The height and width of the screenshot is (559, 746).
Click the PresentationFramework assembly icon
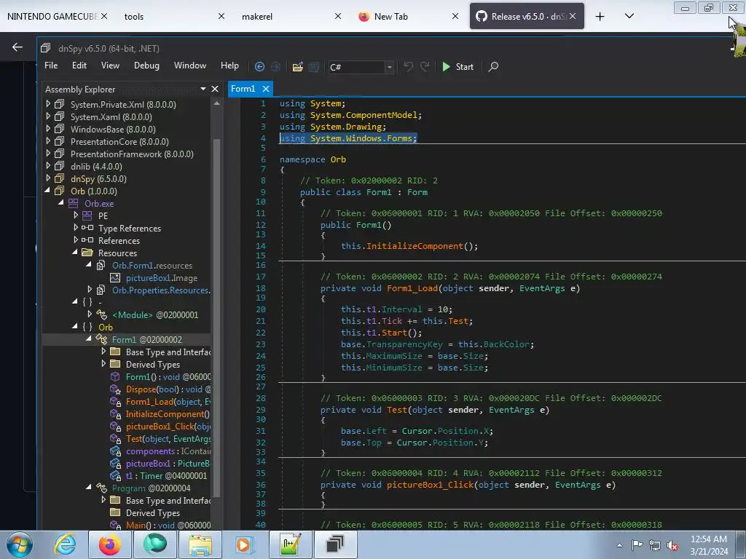pos(60,154)
